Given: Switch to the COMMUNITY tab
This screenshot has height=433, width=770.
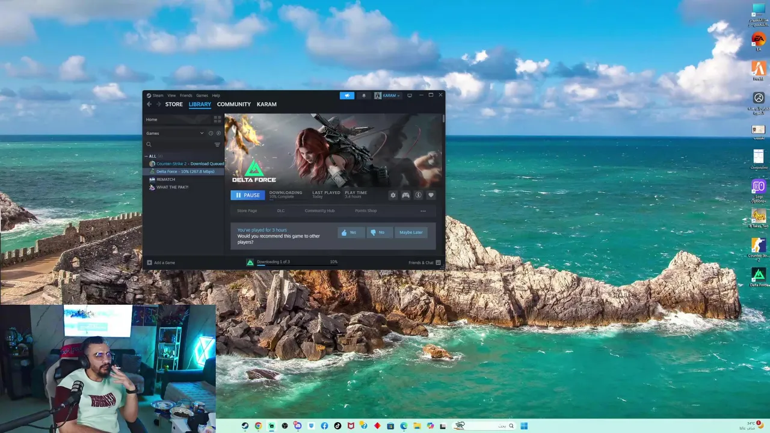Looking at the screenshot, I should pos(234,104).
